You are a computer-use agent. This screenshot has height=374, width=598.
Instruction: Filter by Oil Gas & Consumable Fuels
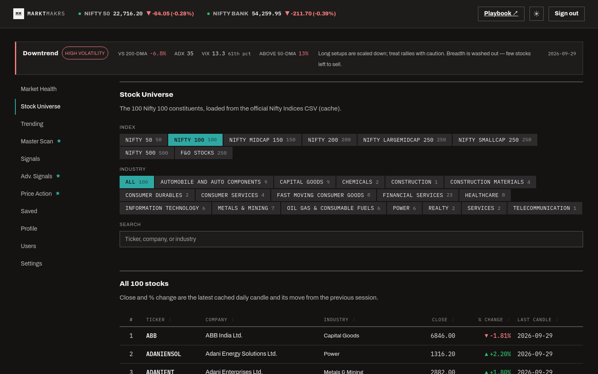[333, 208]
